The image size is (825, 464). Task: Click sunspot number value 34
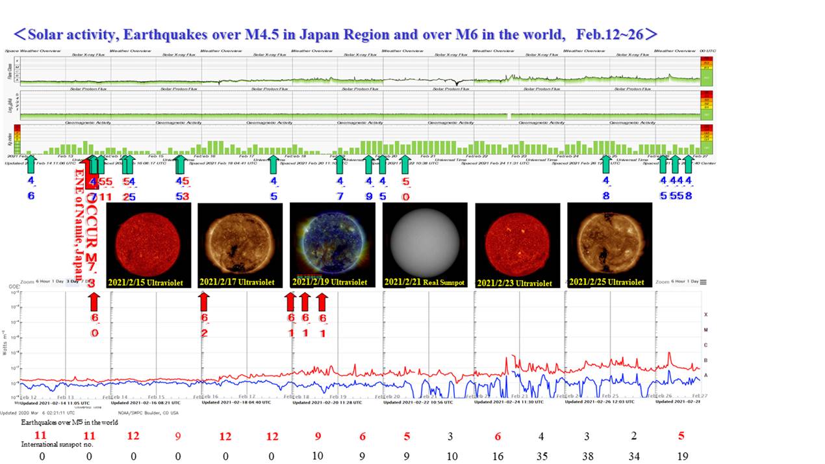coord(634,457)
